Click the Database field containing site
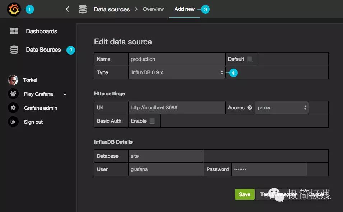Screen dimensions: 343x212 (x=166, y=156)
